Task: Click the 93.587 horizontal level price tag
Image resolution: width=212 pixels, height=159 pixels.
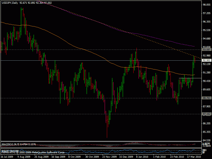Action: pos(207,49)
